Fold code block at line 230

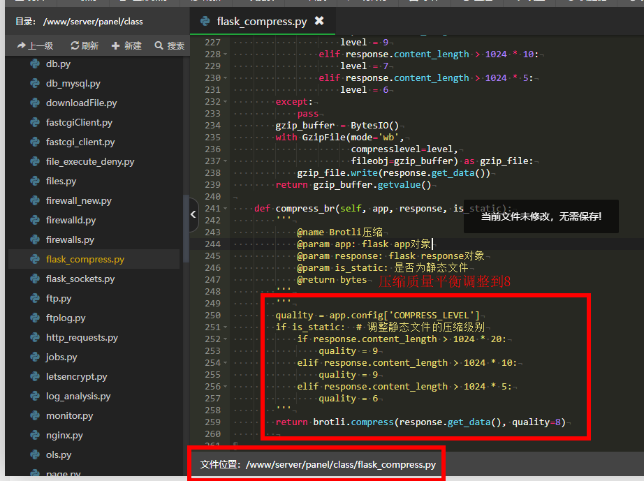pyautogui.click(x=225, y=78)
